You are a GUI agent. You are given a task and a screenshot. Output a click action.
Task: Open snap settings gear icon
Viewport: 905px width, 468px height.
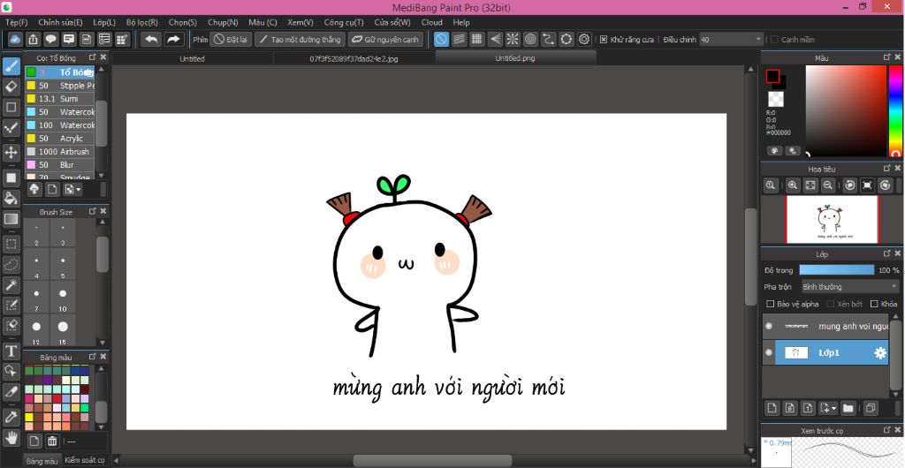(x=584, y=39)
